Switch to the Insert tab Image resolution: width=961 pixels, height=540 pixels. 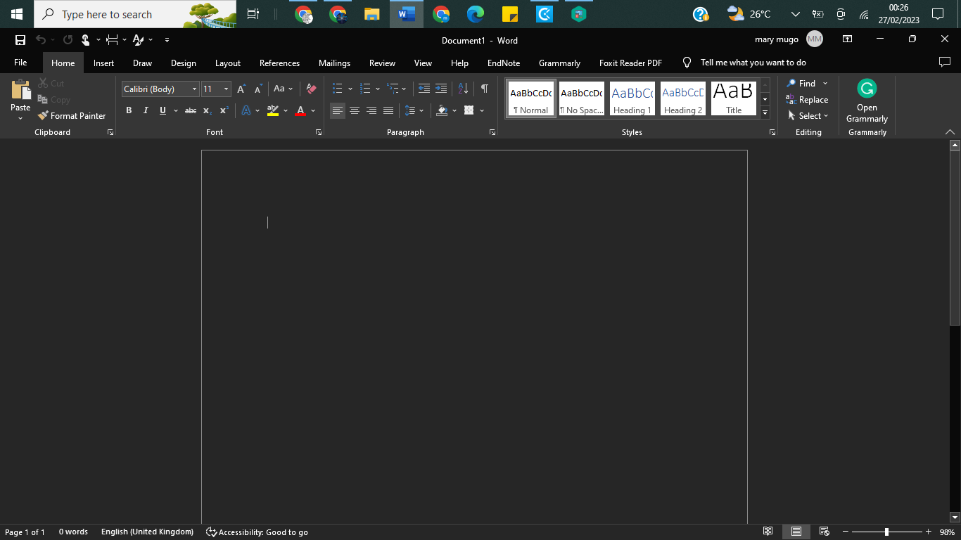[103, 63]
